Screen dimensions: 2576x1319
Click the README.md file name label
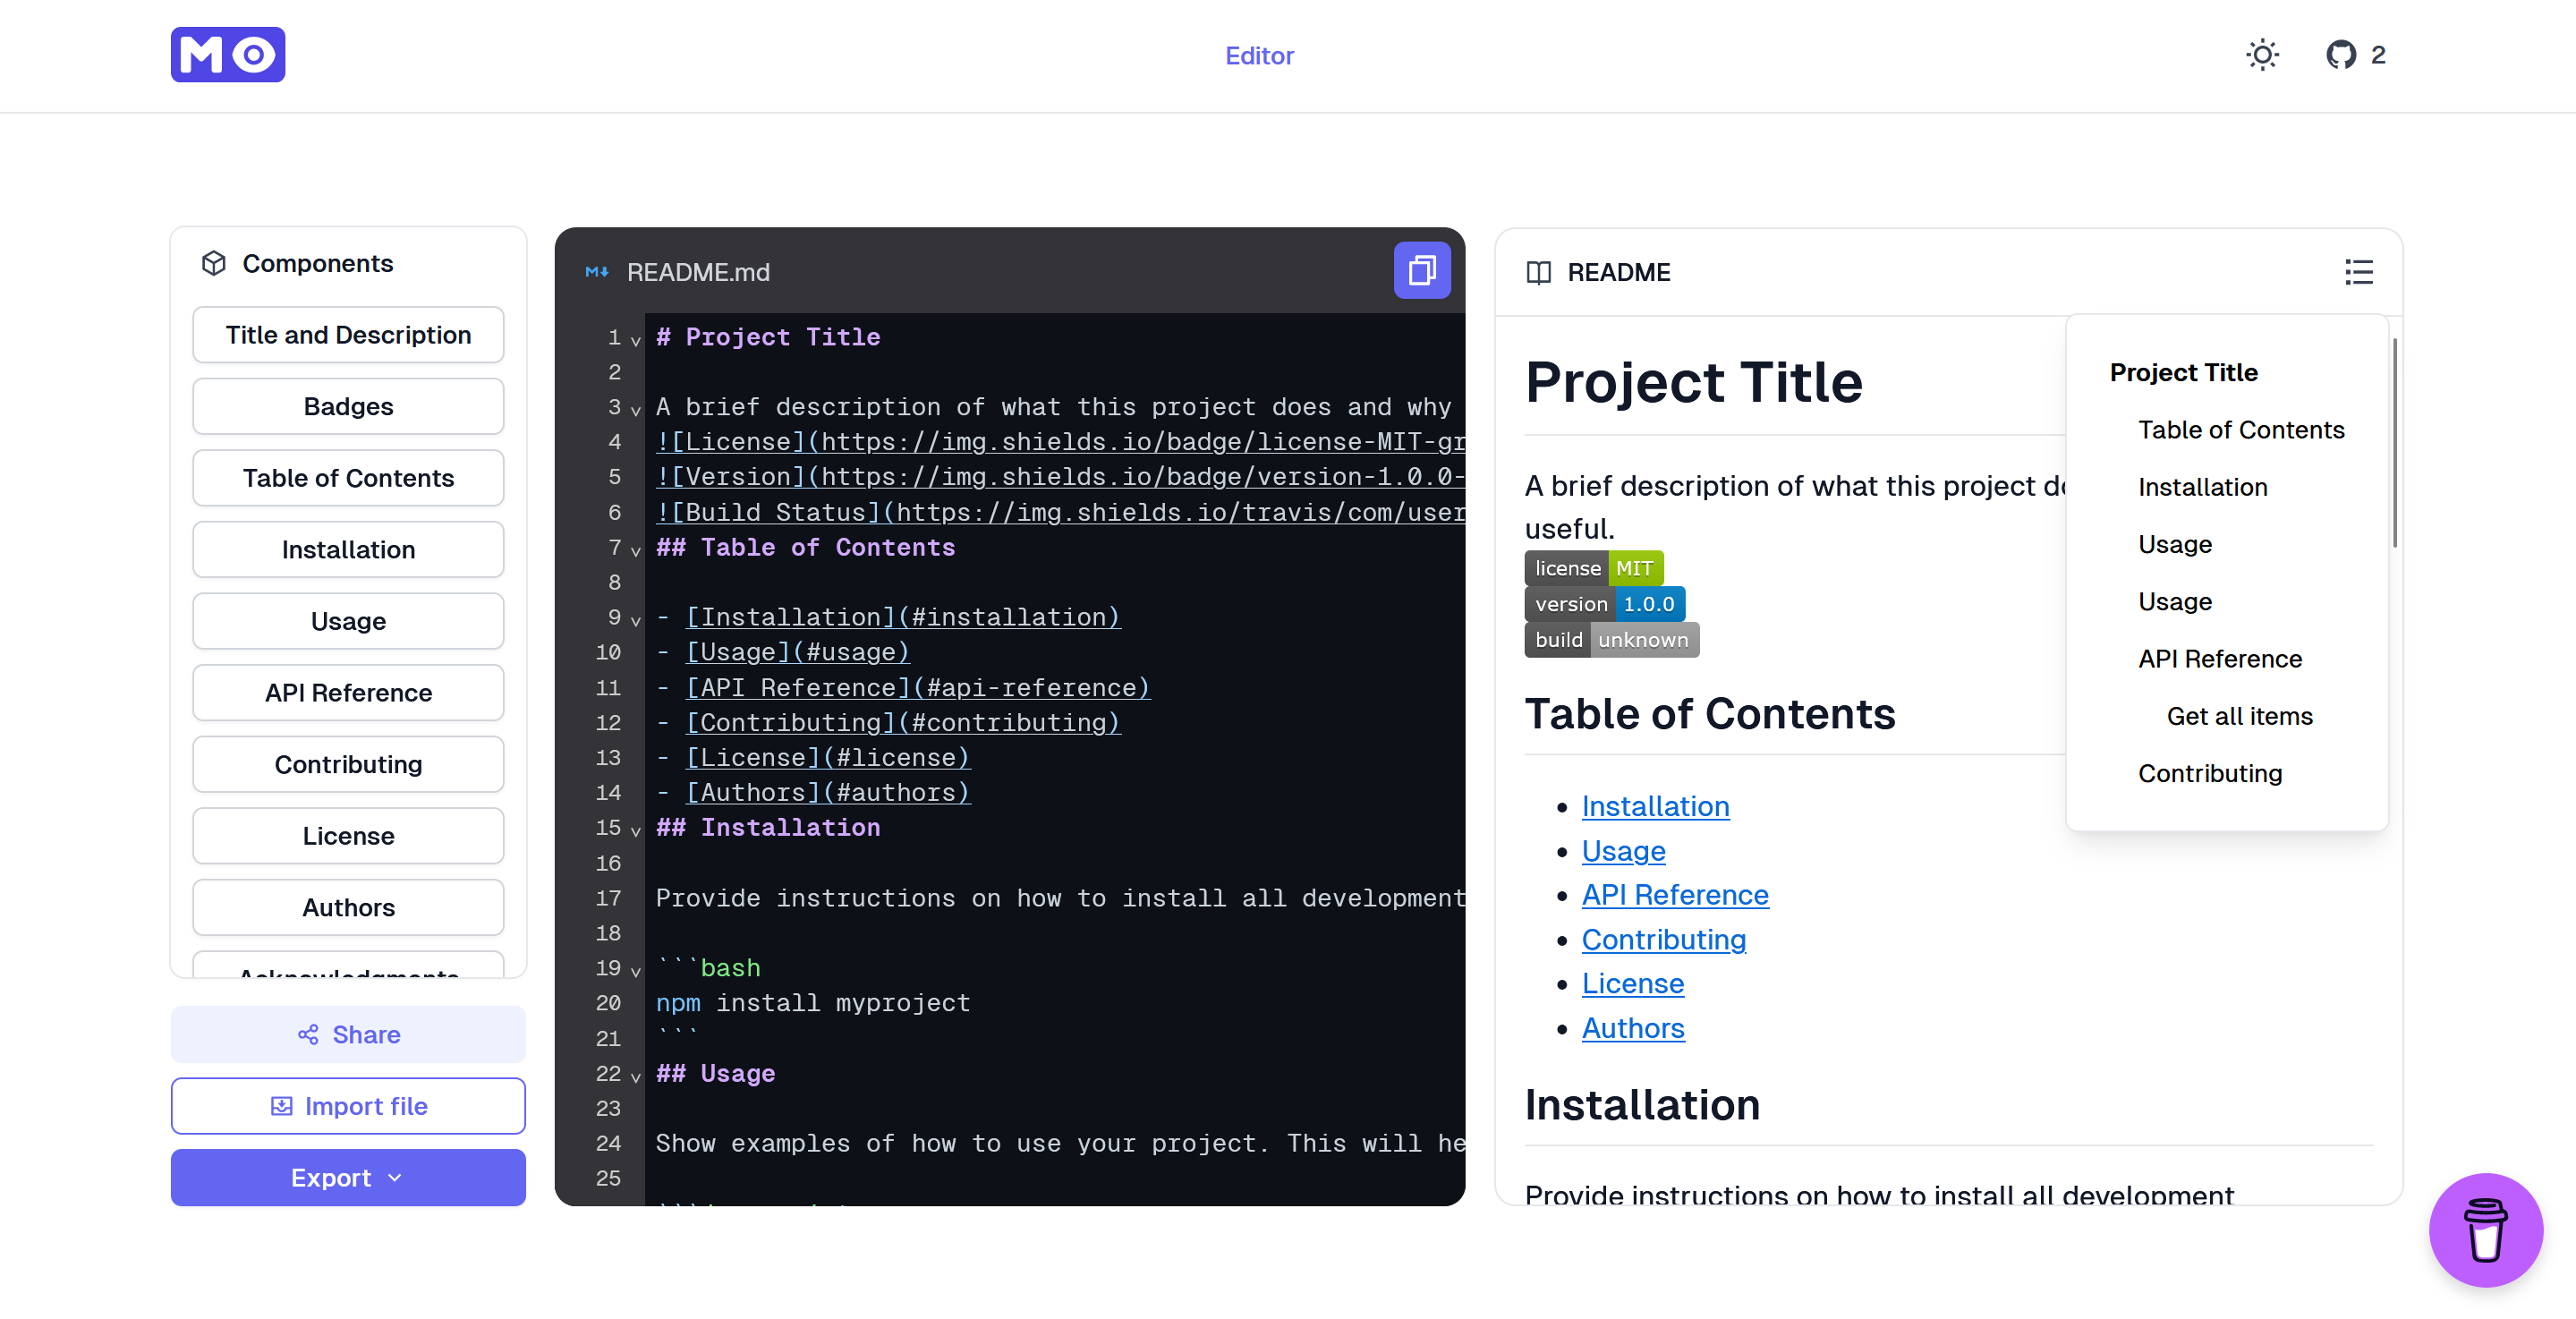[x=698, y=272]
